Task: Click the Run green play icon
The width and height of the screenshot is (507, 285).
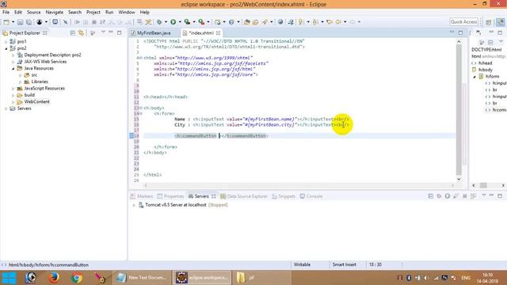Action: click(173, 22)
